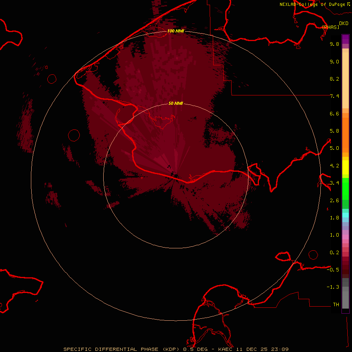
Task: Click the DKD label above the color scale
Action: pyautogui.click(x=344, y=23)
